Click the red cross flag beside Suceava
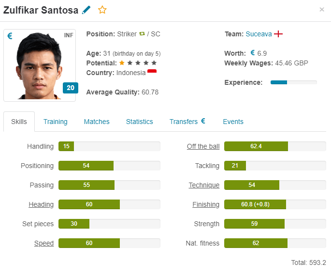The image size is (331, 278). 278,34
